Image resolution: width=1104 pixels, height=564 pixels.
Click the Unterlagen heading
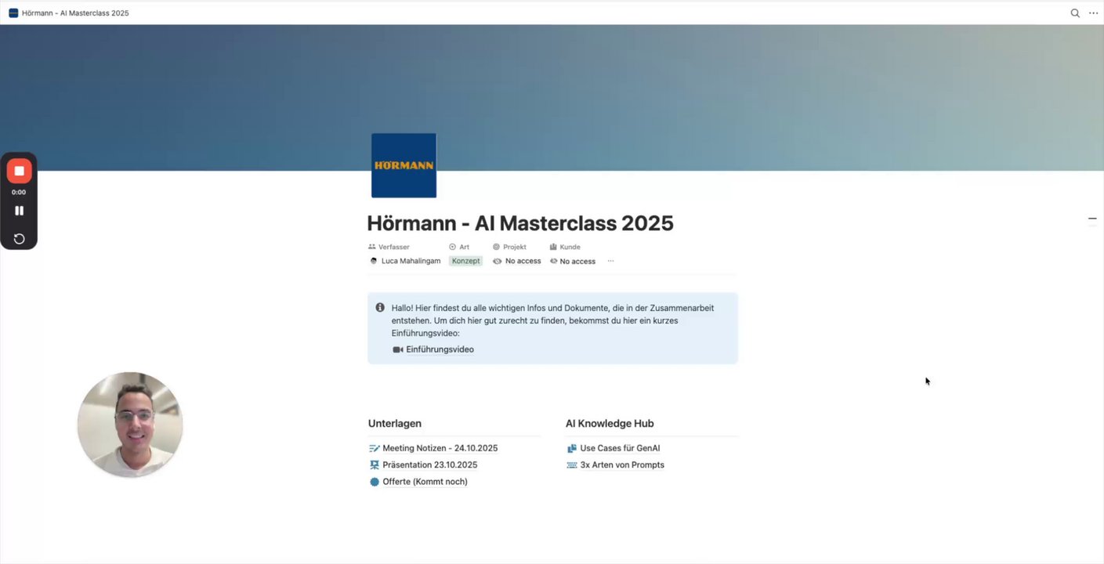395,424
